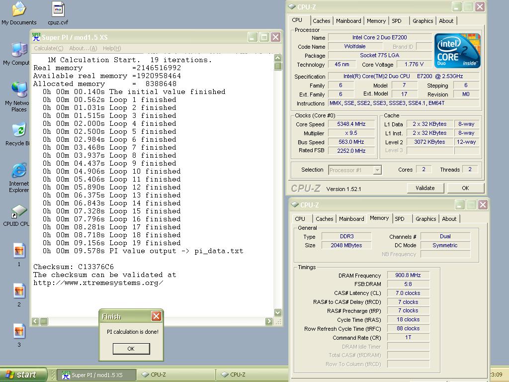
Task: Select Caches tab in lower CPU-Z window
Action: pyautogui.click(x=324, y=219)
